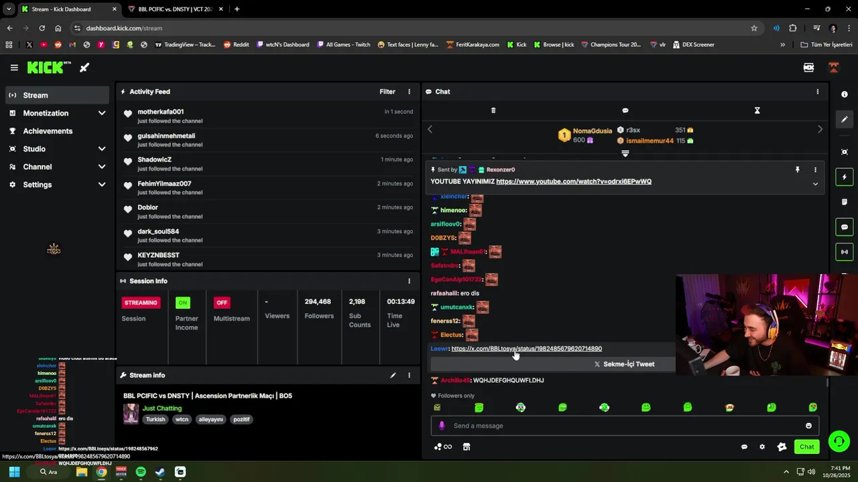Toggle Multistream OFF badge
This screenshot has height=482, width=858.
pos(222,303)
